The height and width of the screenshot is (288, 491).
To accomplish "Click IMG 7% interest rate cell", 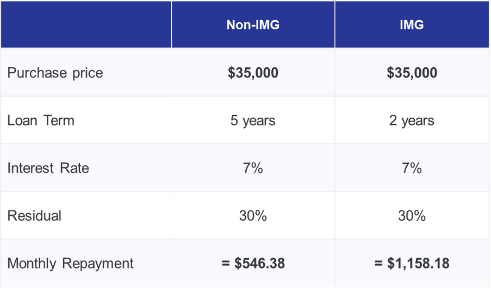I will 412,168.
